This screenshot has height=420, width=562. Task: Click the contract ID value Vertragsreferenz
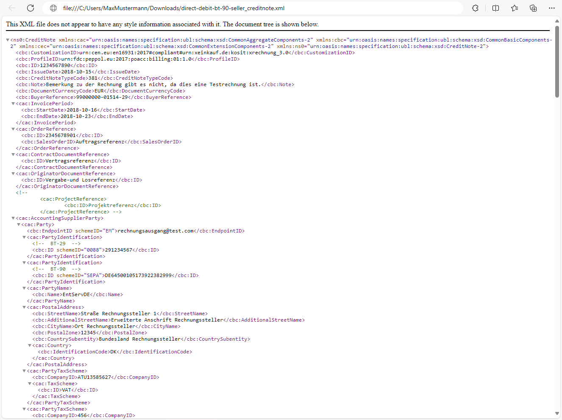pyautogui.click(x=70, y=161)
